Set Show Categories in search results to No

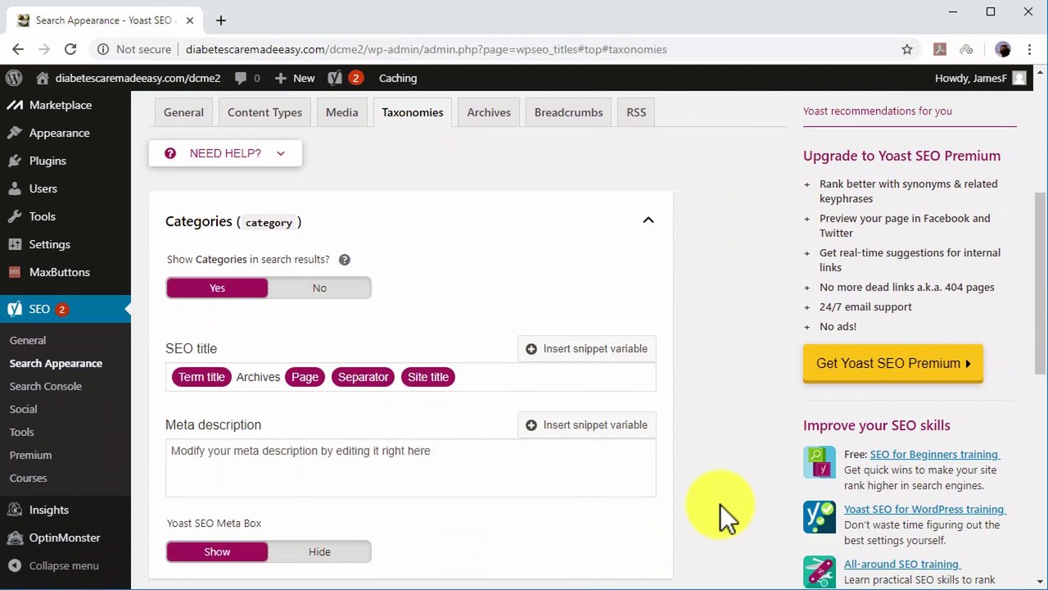[319, 288]
